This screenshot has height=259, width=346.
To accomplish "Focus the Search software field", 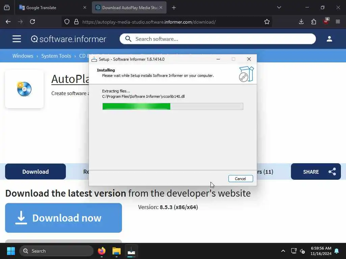I will click(218, 39).
